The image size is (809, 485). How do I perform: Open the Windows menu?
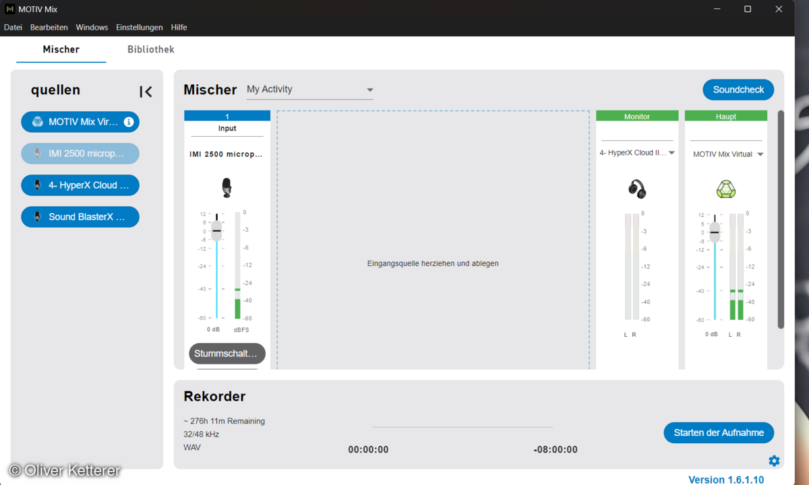92,28
